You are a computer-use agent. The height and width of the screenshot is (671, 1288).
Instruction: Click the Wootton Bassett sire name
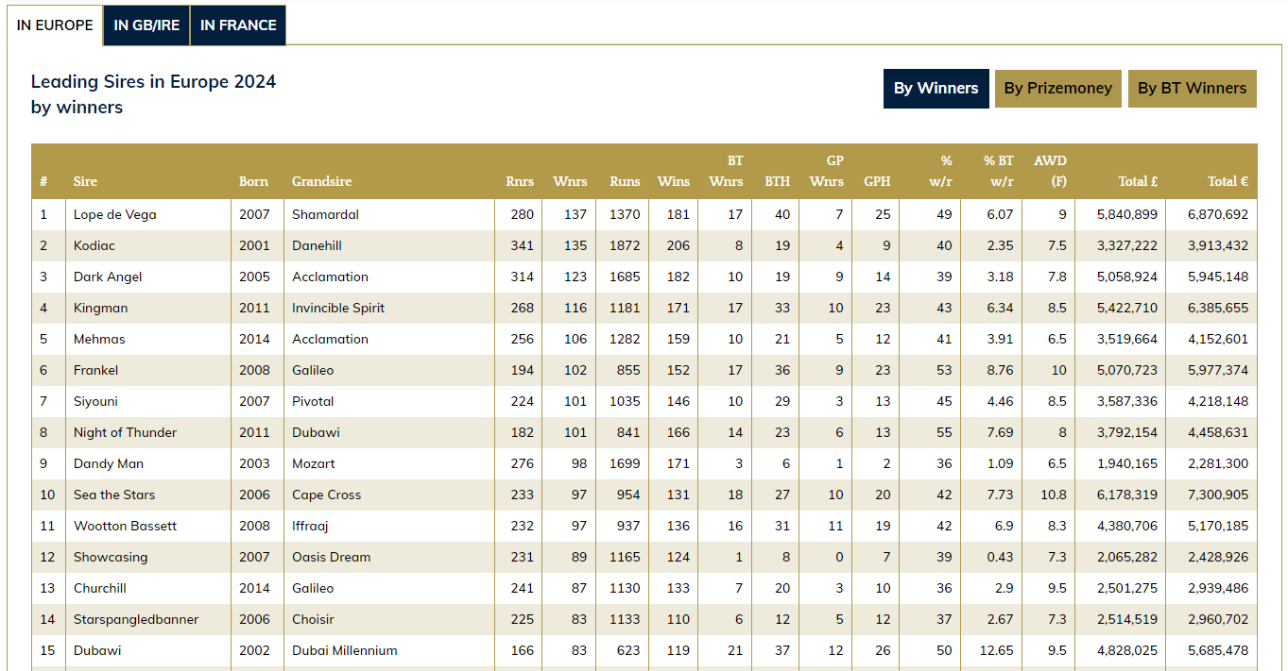tap(126, 526)
